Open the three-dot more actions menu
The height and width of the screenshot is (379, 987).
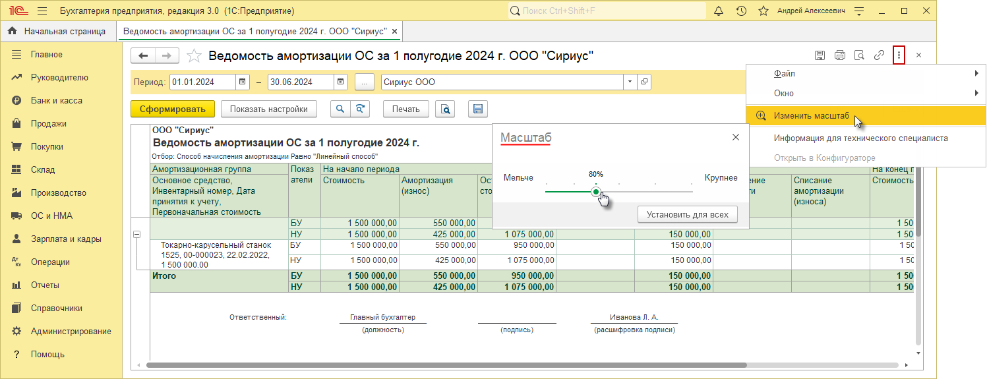click(899, 55)
